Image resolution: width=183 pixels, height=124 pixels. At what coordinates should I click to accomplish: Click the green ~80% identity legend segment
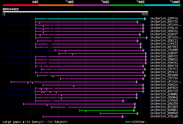tap(127, 5)
